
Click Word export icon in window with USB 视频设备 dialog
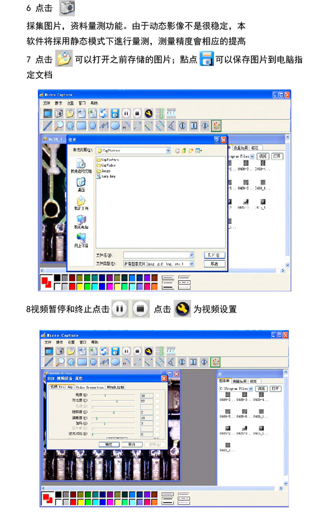tap(82, 351)
